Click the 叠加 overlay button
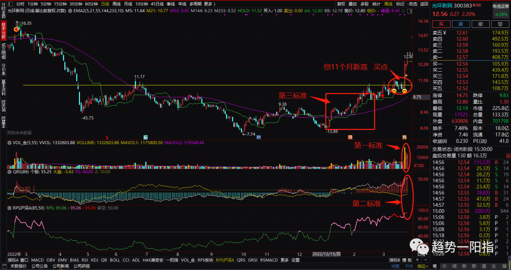The height and width of the screenshot is (270, 511). 352,4
